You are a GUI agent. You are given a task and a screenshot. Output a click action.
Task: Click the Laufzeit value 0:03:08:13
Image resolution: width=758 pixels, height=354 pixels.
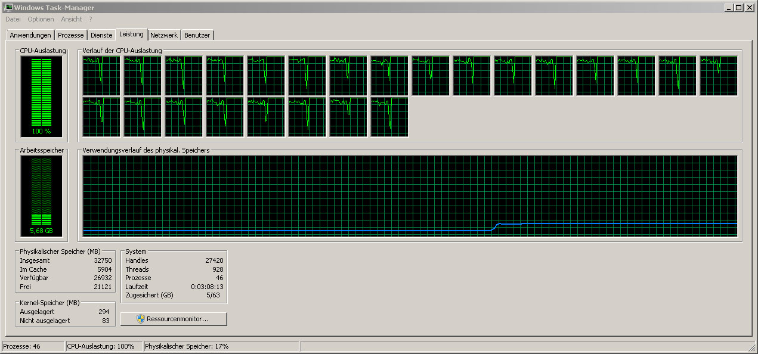[x=207, y=287]
